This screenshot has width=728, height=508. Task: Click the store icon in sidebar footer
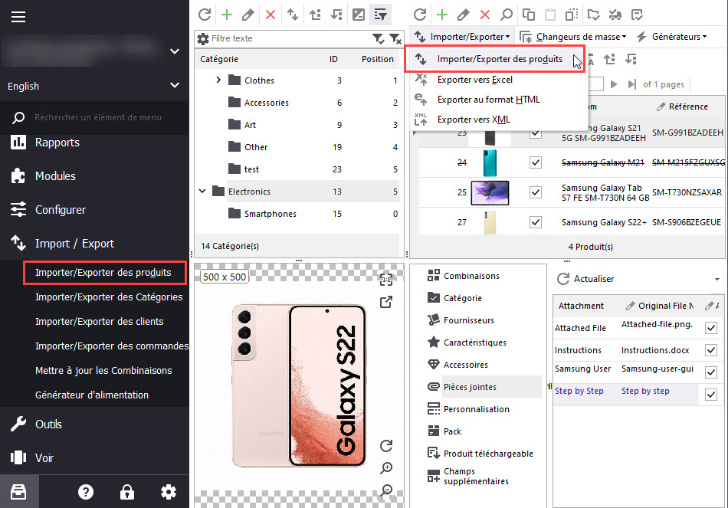[x=18, y=492]
